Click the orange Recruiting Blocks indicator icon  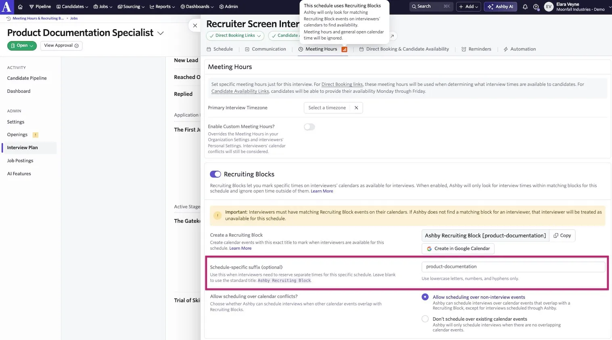(344, 49)
